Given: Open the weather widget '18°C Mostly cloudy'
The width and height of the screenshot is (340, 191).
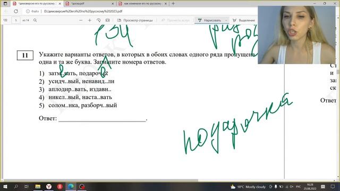Looking at the screenshot, I should click(248, 187).
